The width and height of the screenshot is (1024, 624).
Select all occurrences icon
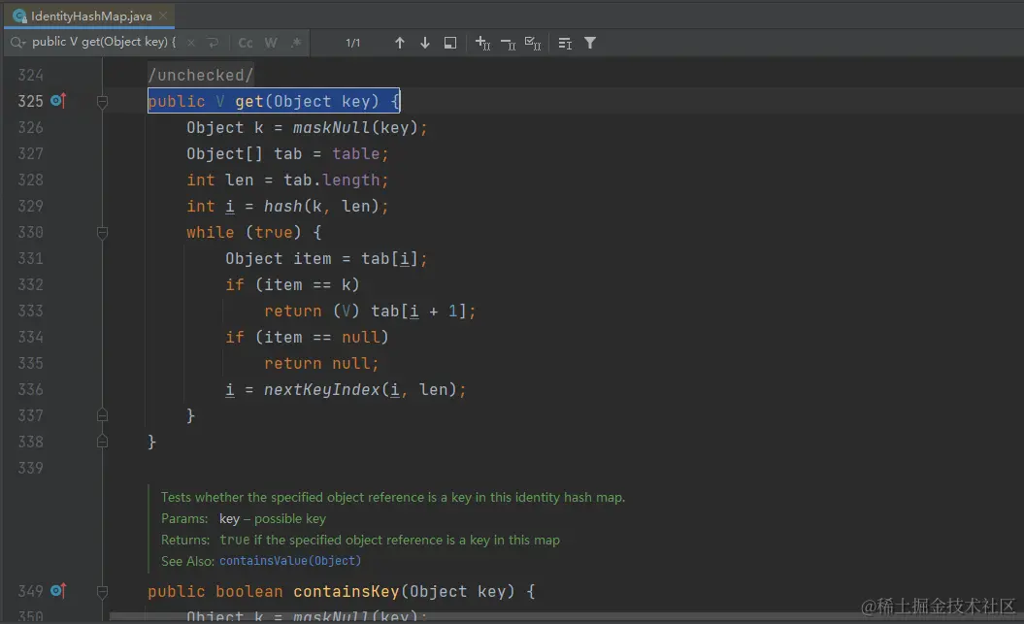click(x=533, y=43)
